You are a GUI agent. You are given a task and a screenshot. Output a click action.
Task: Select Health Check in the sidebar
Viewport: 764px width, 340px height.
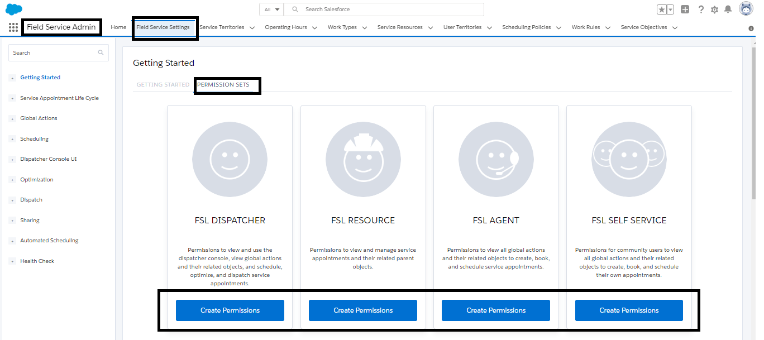click(x=37, y=261)
